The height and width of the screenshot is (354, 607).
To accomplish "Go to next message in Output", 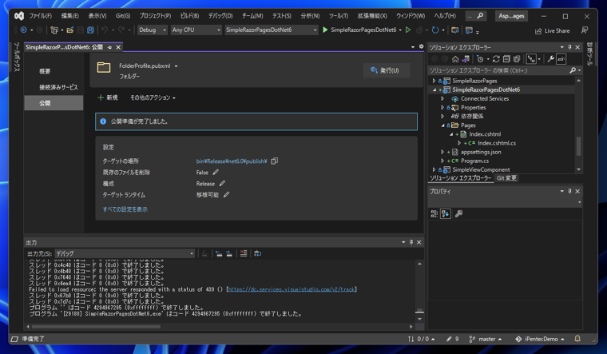I will coord(228,253).
